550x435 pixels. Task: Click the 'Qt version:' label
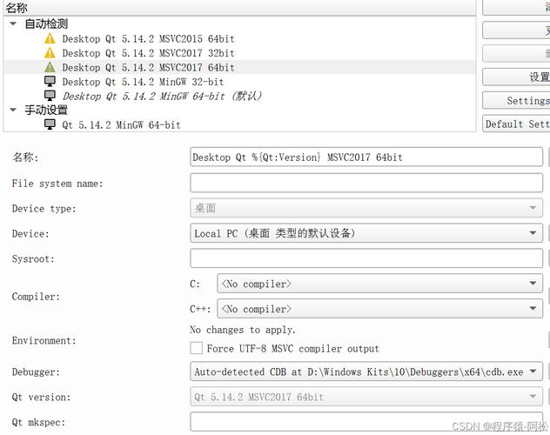point(41,397)
